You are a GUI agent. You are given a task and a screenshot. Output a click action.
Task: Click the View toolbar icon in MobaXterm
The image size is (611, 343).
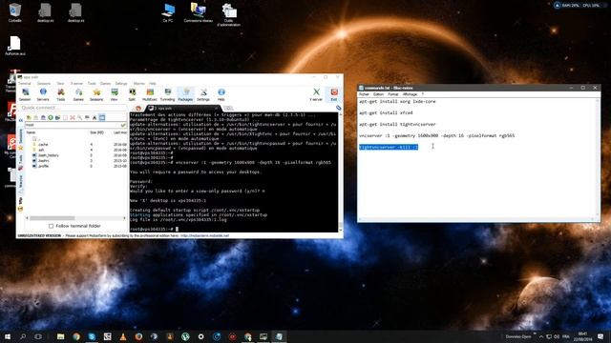click(115, 94)
